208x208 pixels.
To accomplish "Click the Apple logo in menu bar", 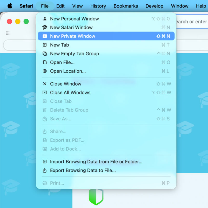I will (10, 6).
